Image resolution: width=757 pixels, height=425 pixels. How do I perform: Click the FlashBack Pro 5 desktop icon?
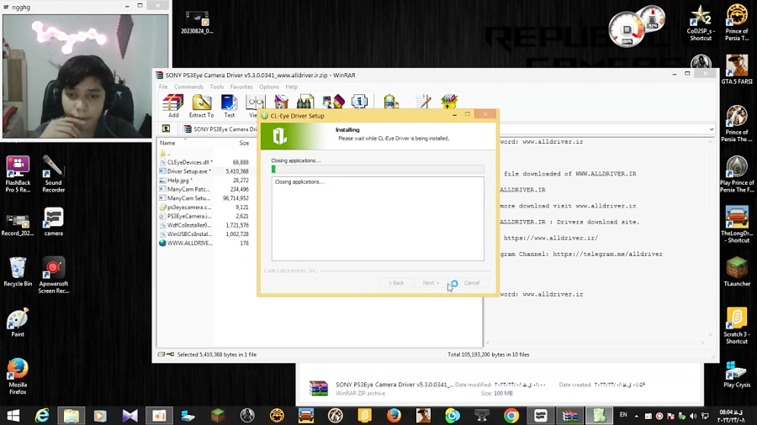click(18, 174)
